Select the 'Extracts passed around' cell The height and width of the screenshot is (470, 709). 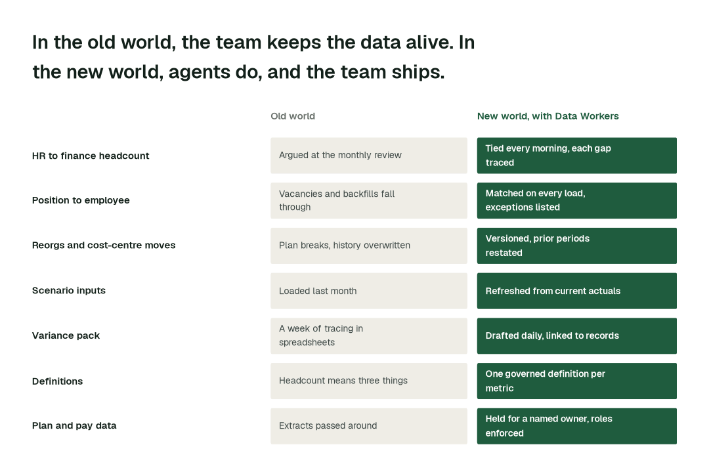point(368,426)
